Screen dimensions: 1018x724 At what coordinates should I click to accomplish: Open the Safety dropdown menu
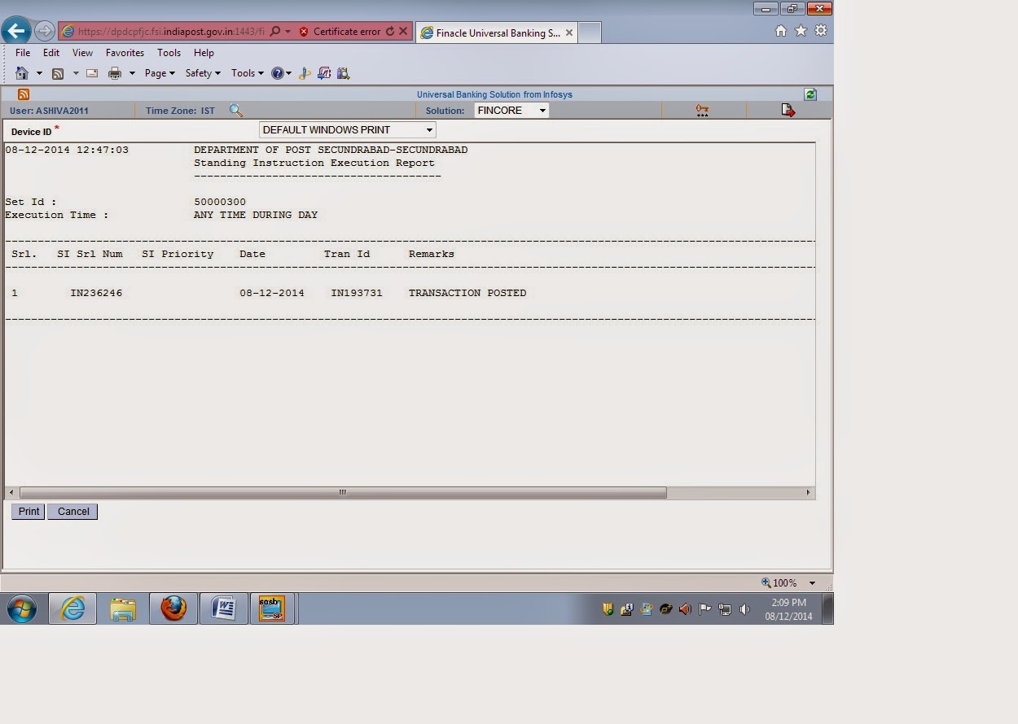[203, 73]
